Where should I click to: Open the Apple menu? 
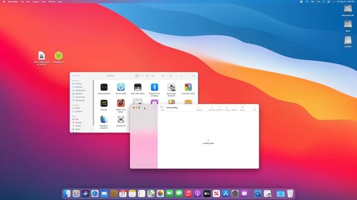(4, 2)
